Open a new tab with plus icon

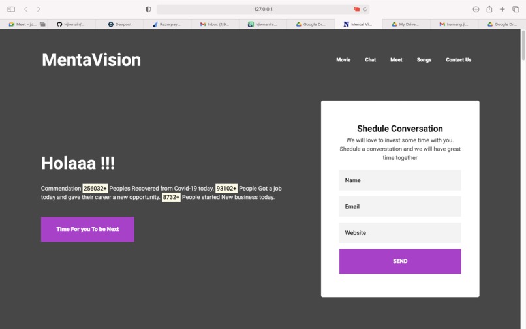click(x=503, y=9)
